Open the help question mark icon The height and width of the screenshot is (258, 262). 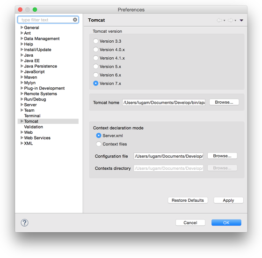coord(24,223)
